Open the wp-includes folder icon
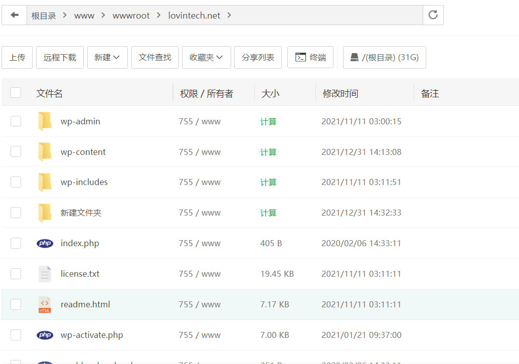Image resolution: width=519 pixels, height=364 pixels. click(x=45, y=182)
